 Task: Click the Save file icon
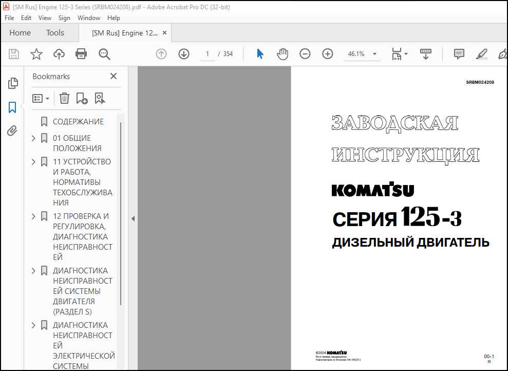coord(13,54)
